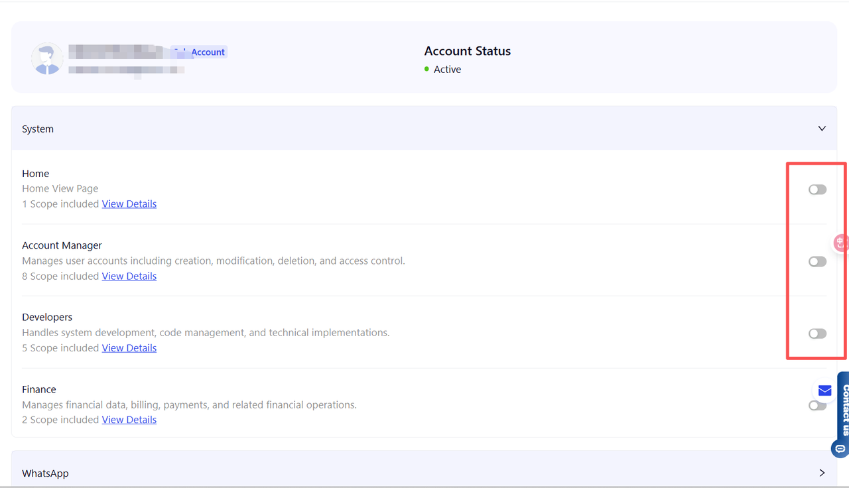The width and height of the screenshot is (849, 488).
Task: Turn on the Account Manager toggle
Action: tap(817, 262)
